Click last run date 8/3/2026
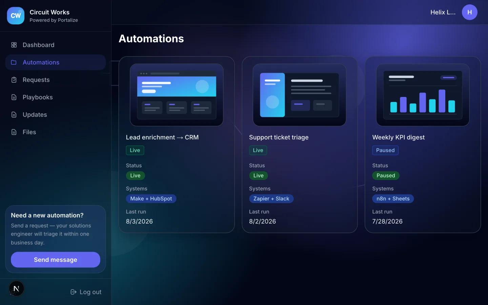Viewport: 488px width, 305px height. point(139,221)
